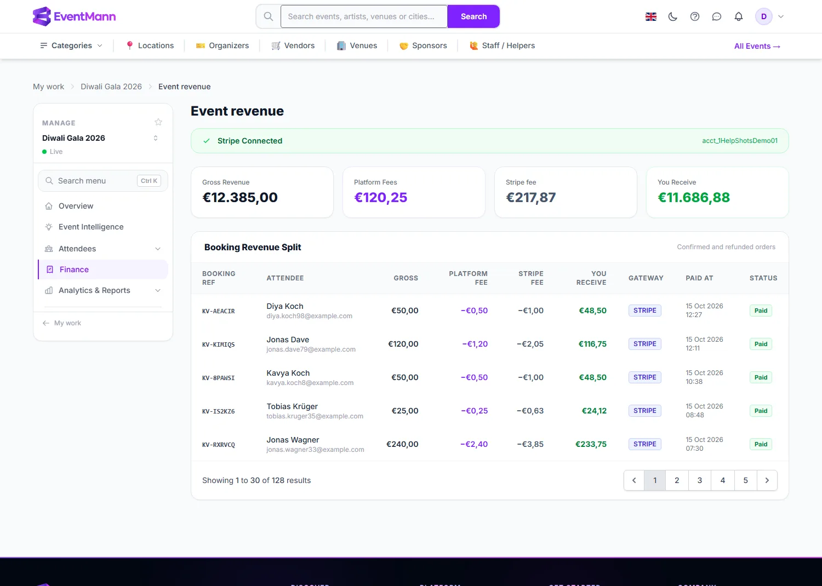
Task: Open the EventMann logo home link
Action: coord(74,16)
